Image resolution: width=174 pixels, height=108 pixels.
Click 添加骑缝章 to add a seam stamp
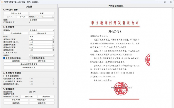[42, 33]
